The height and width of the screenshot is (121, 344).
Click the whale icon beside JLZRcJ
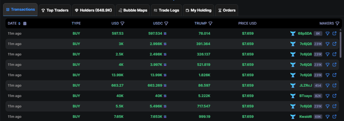293,85
